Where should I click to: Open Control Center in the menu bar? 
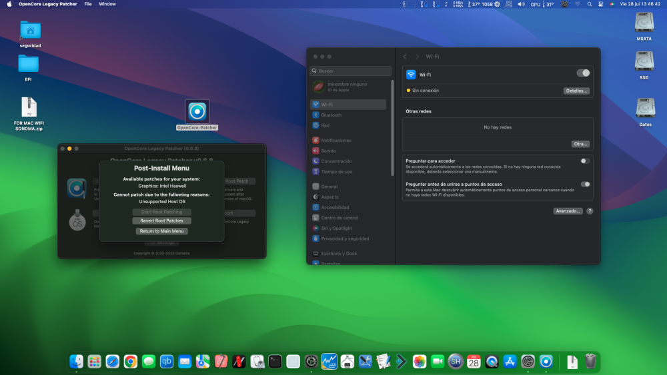[600, 4]
